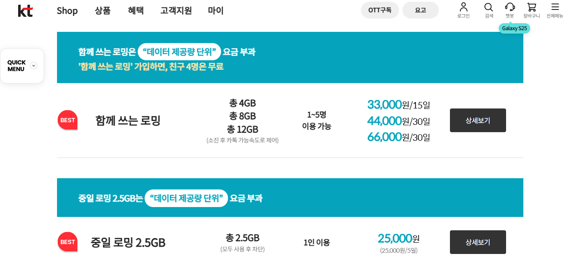Click the 요고 button

(420, 10)
